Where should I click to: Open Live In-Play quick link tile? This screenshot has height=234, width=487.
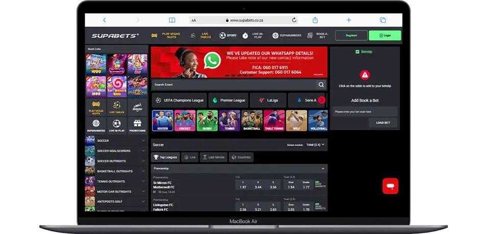[x=117, y=126]
